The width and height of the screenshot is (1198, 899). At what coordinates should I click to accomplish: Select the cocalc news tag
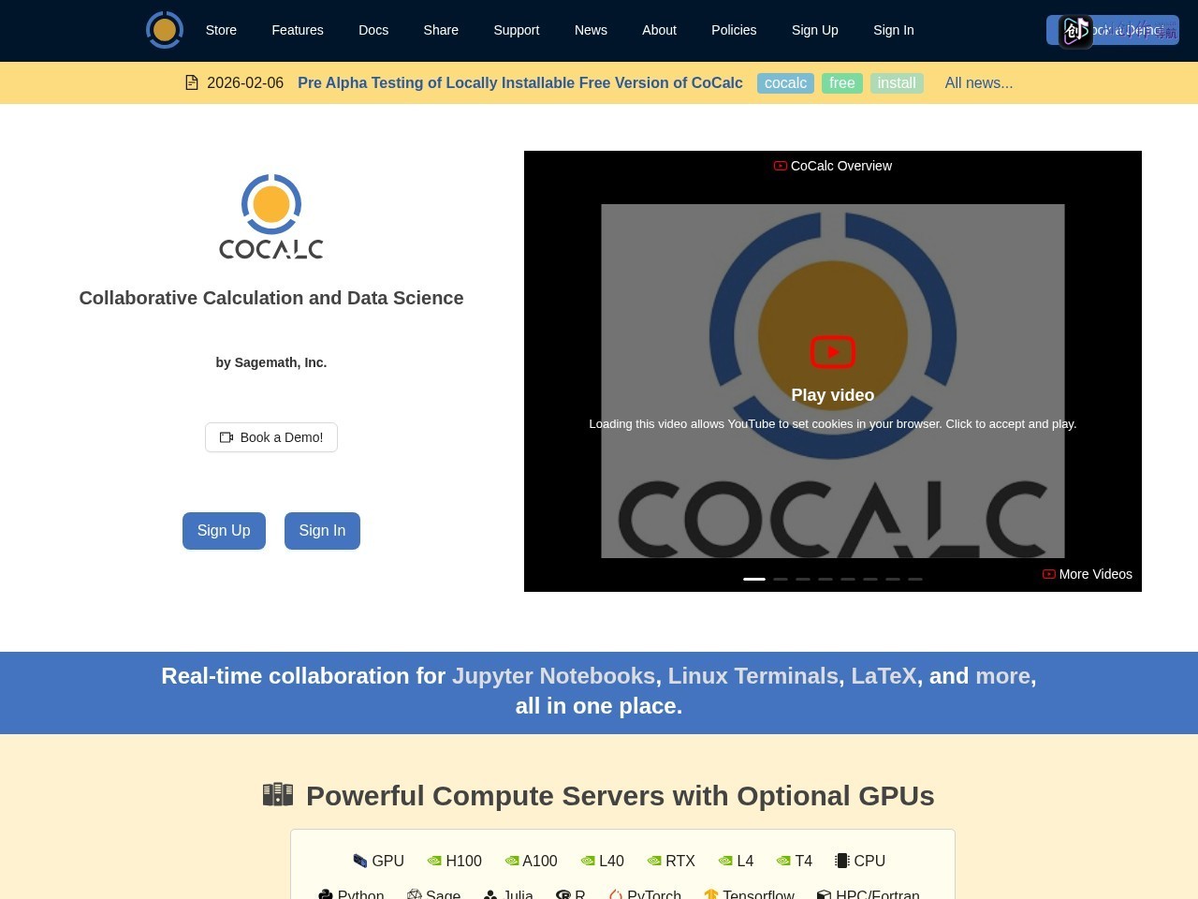[785, 83]
